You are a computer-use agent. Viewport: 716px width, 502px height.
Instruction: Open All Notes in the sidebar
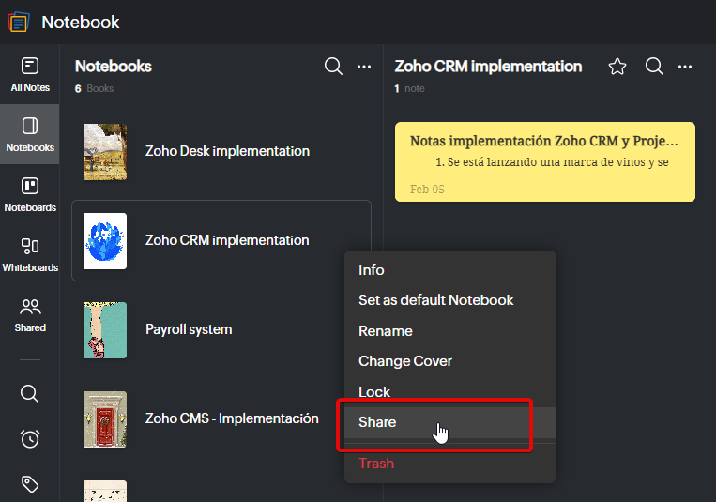coord(29,74)
